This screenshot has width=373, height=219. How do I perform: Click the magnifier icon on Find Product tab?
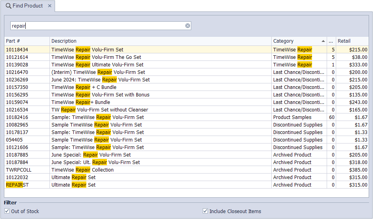pyautogui.click(x=8, y=6)
